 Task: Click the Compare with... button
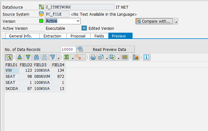(x=154, y=21)
